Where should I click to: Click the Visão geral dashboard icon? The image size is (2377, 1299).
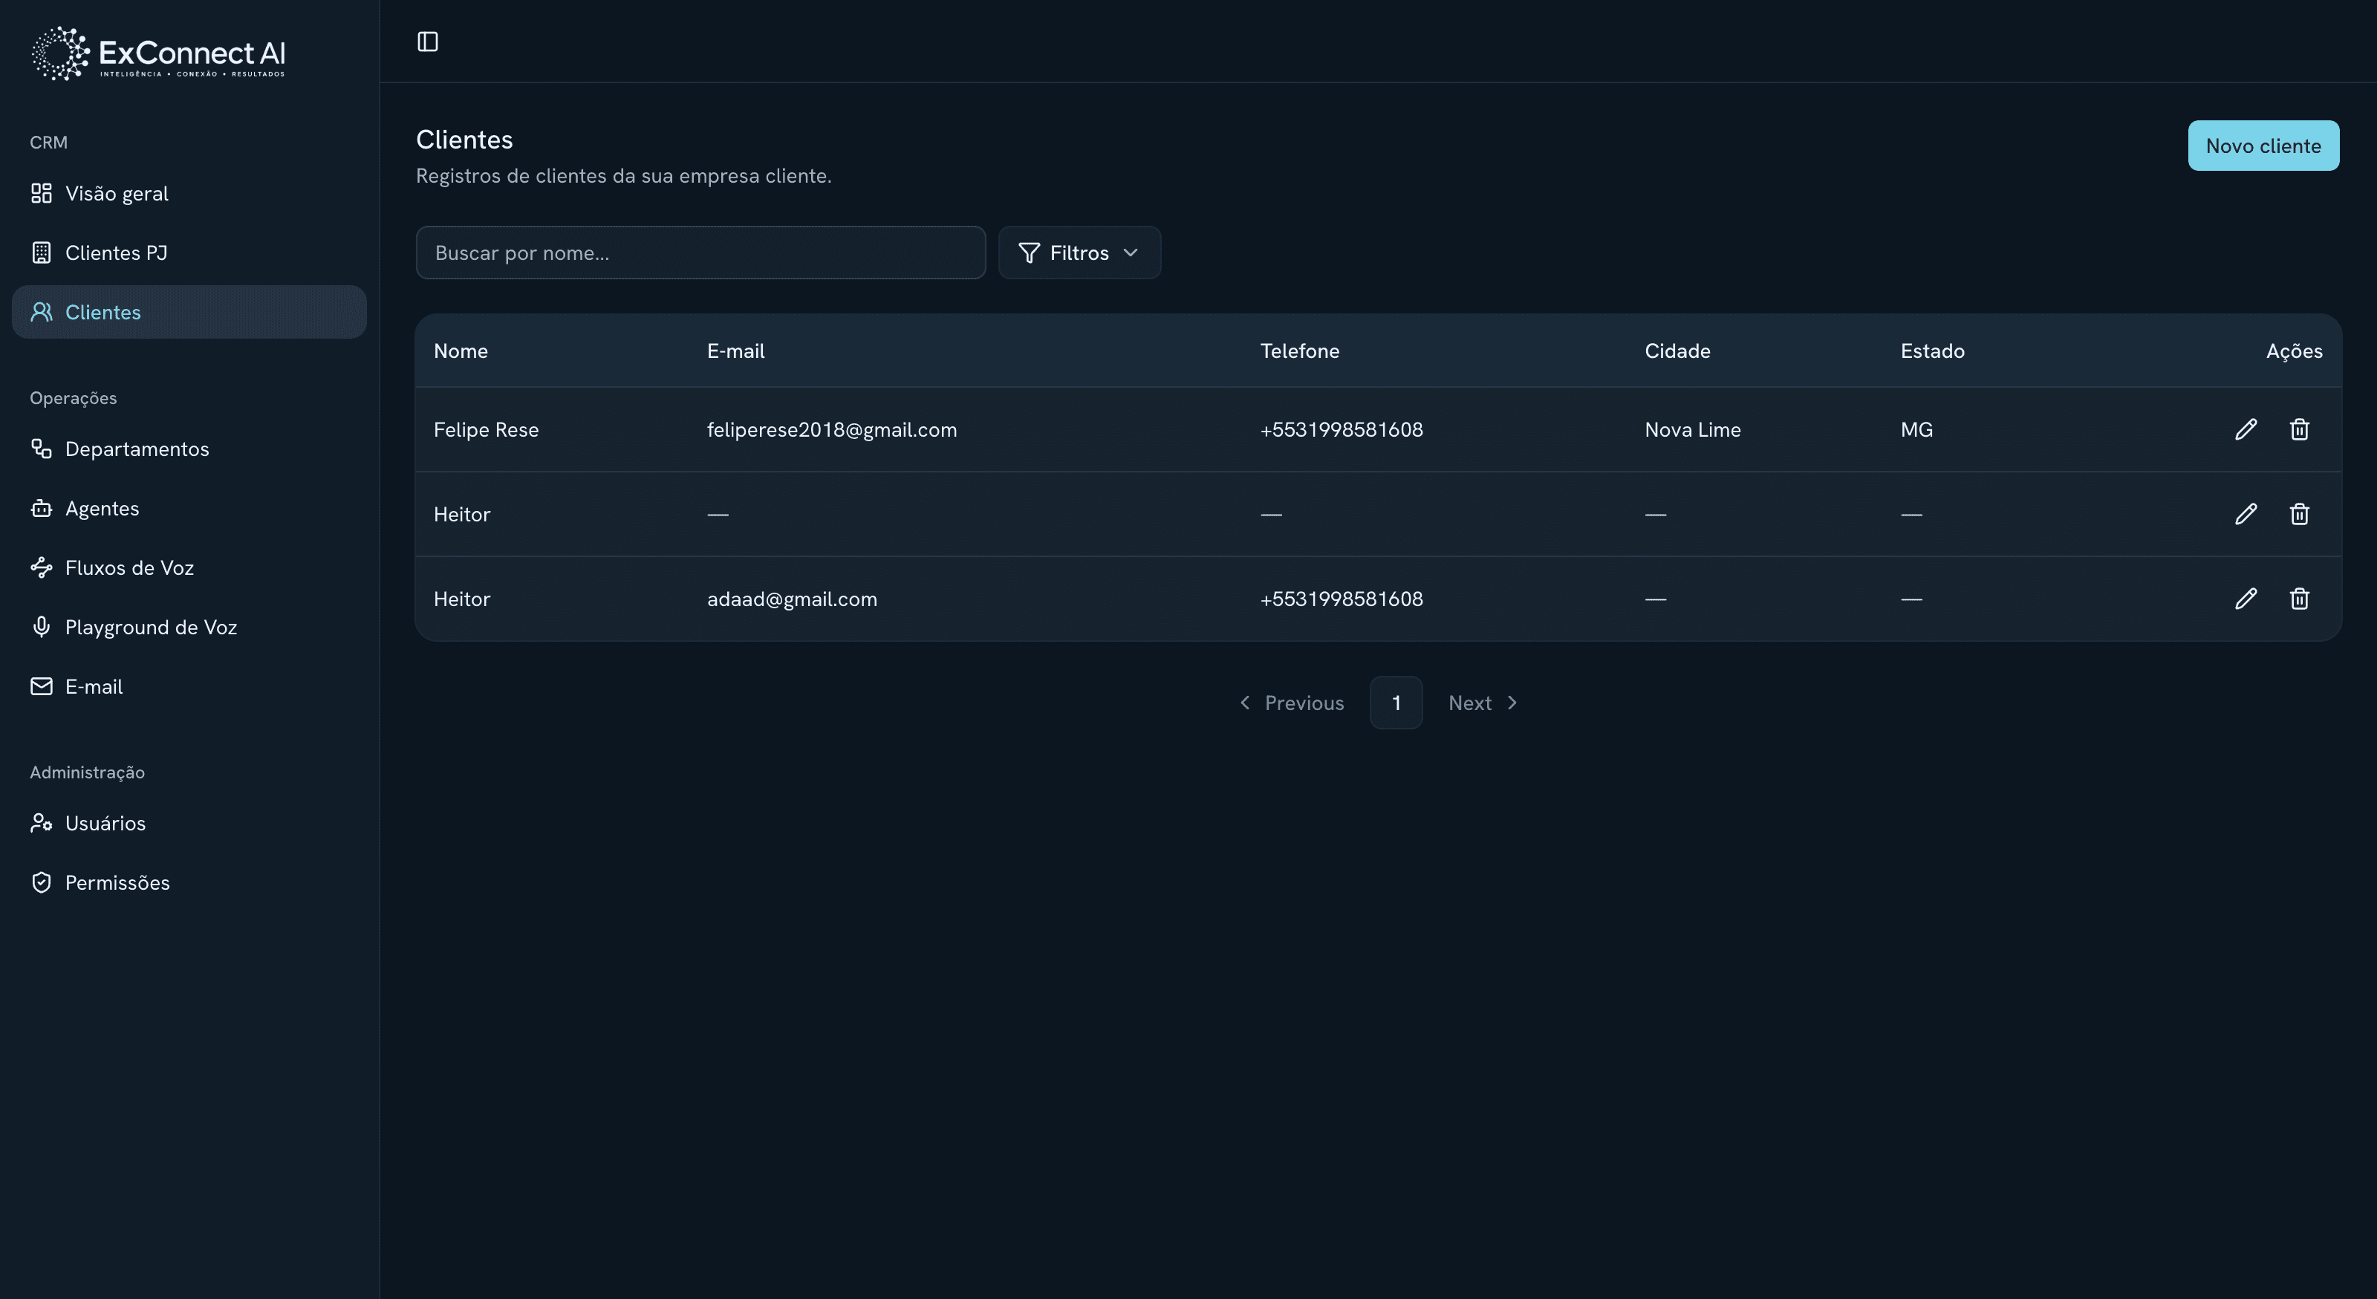click(x=42, y=193)
